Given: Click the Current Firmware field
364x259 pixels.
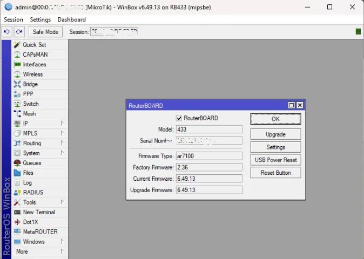Looking at the screenshot, I should coord(209,179).
